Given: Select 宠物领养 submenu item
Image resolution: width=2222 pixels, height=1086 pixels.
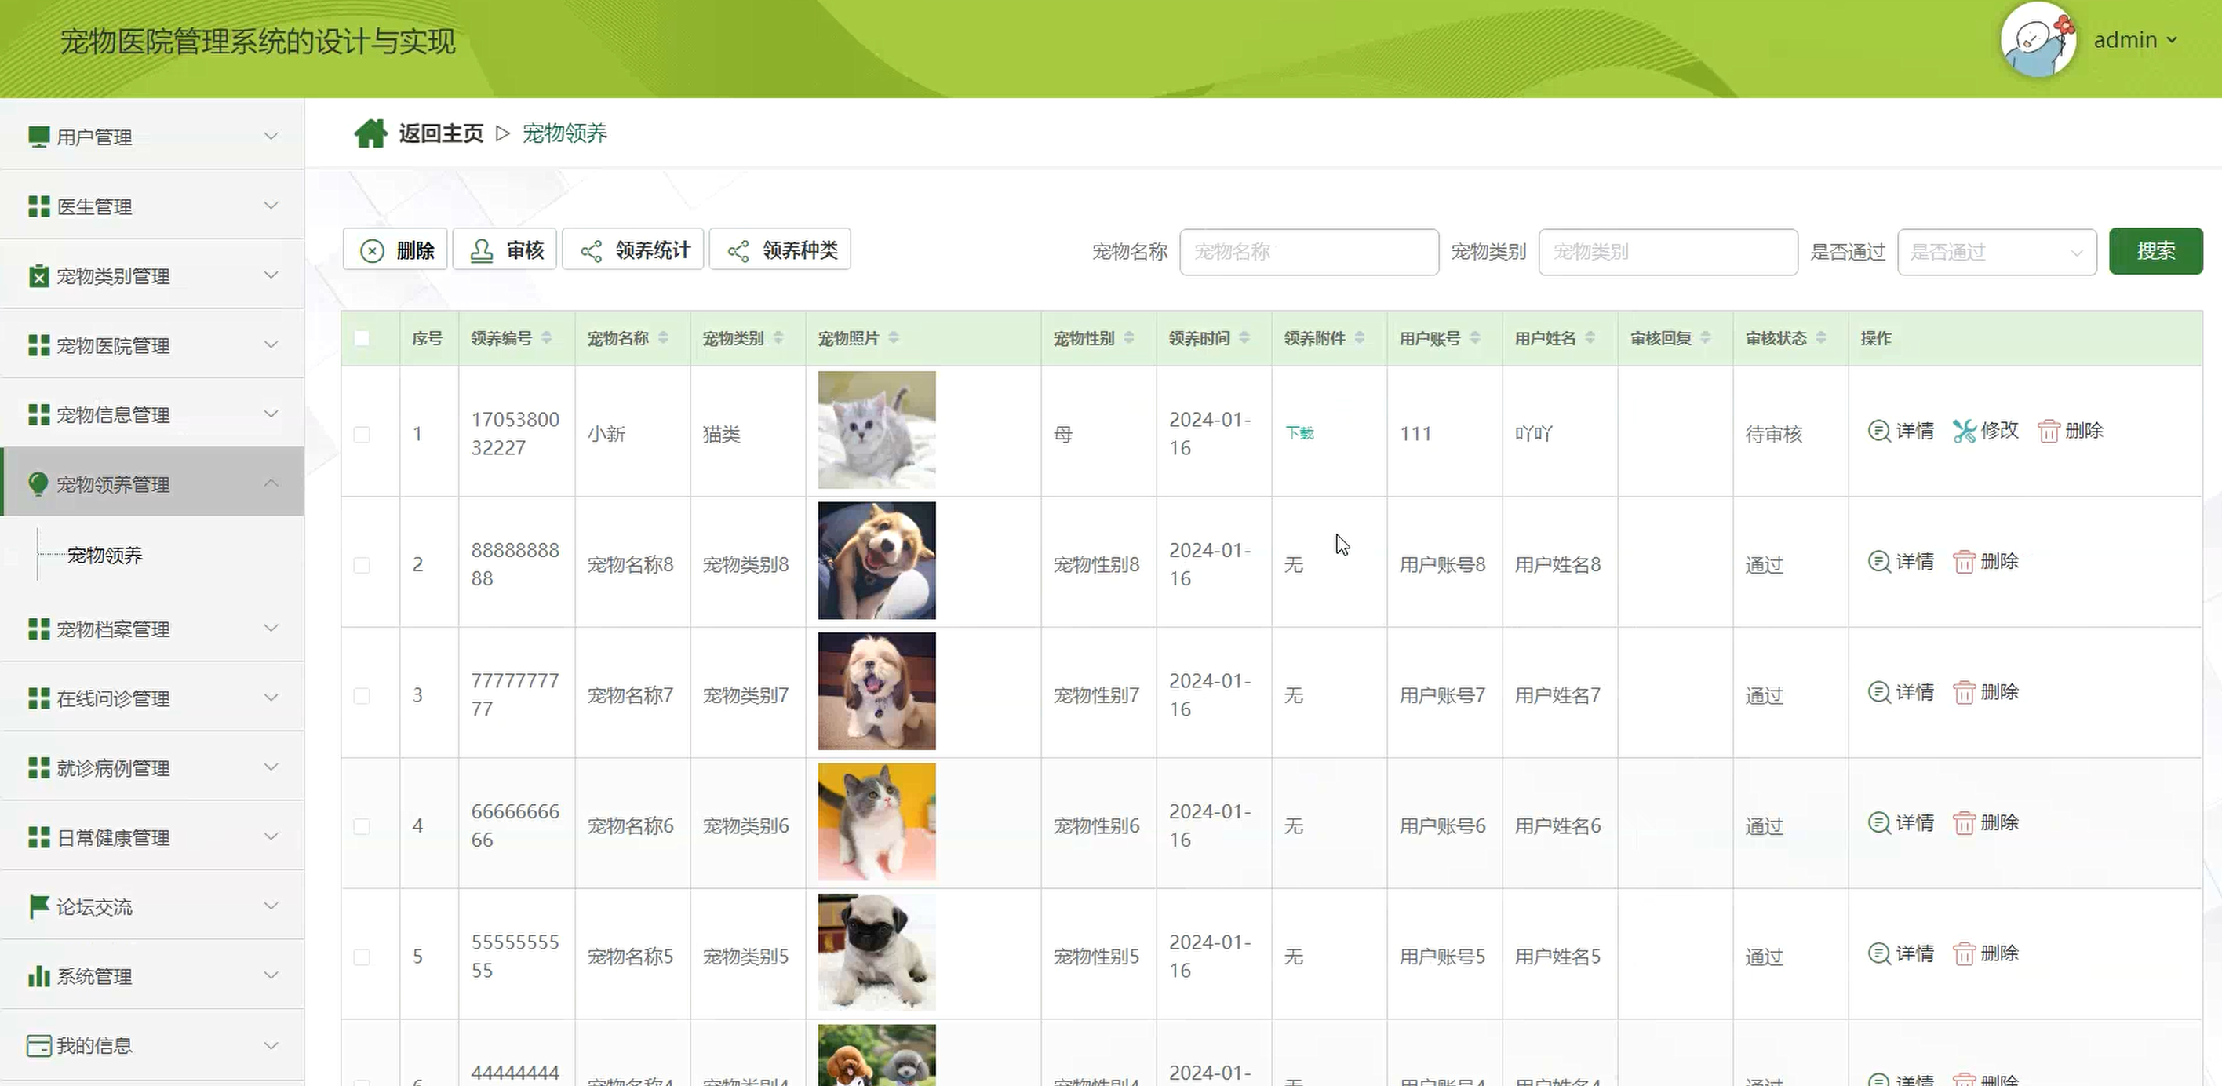Looking at the screenshot, I should pyautogui.click(x=105, y=555).
